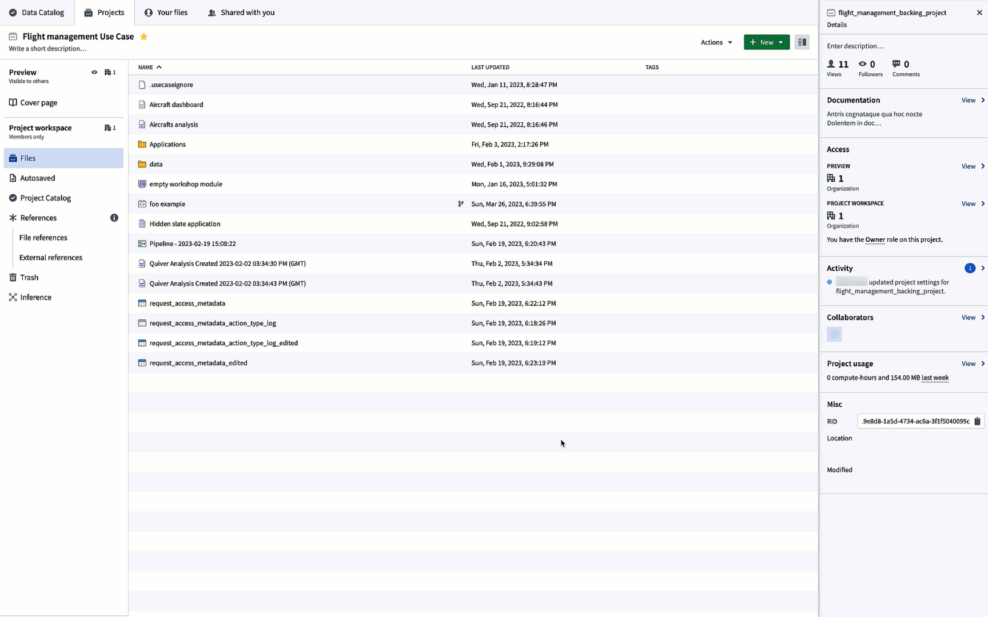Click the .usecaseignore file icon
Image resolution: width=988 pixels, height=617 pixels.
click(x=142, y=85)
